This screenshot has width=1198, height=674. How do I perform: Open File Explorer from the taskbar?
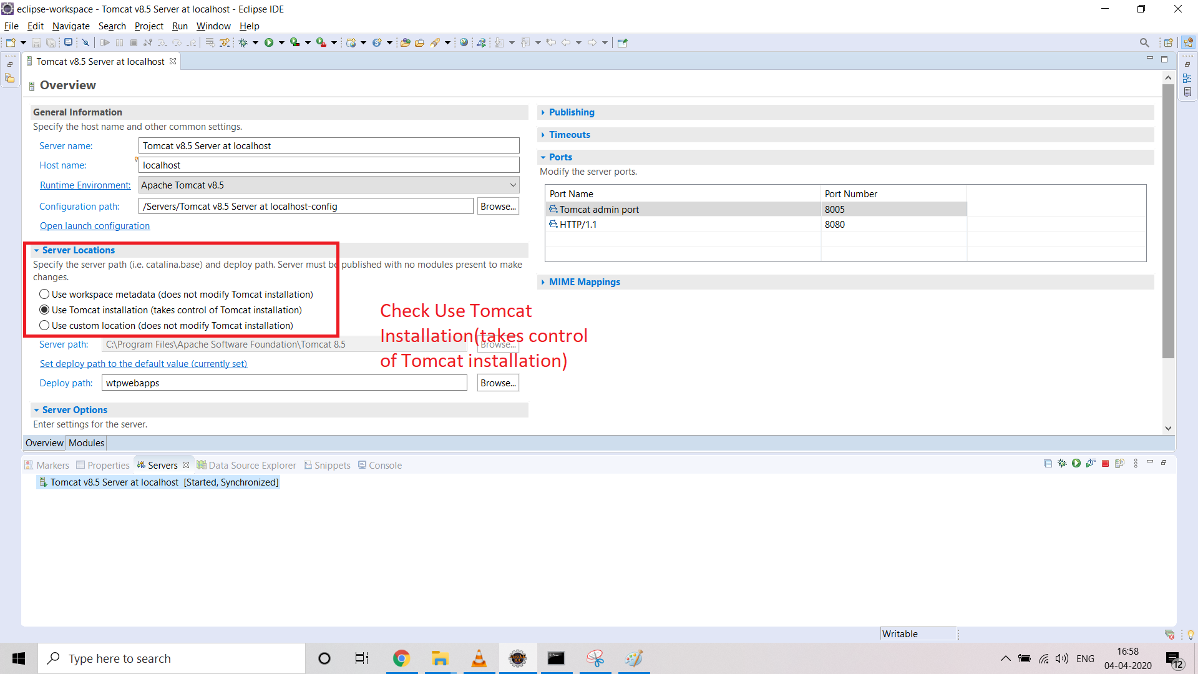point(440,658)
